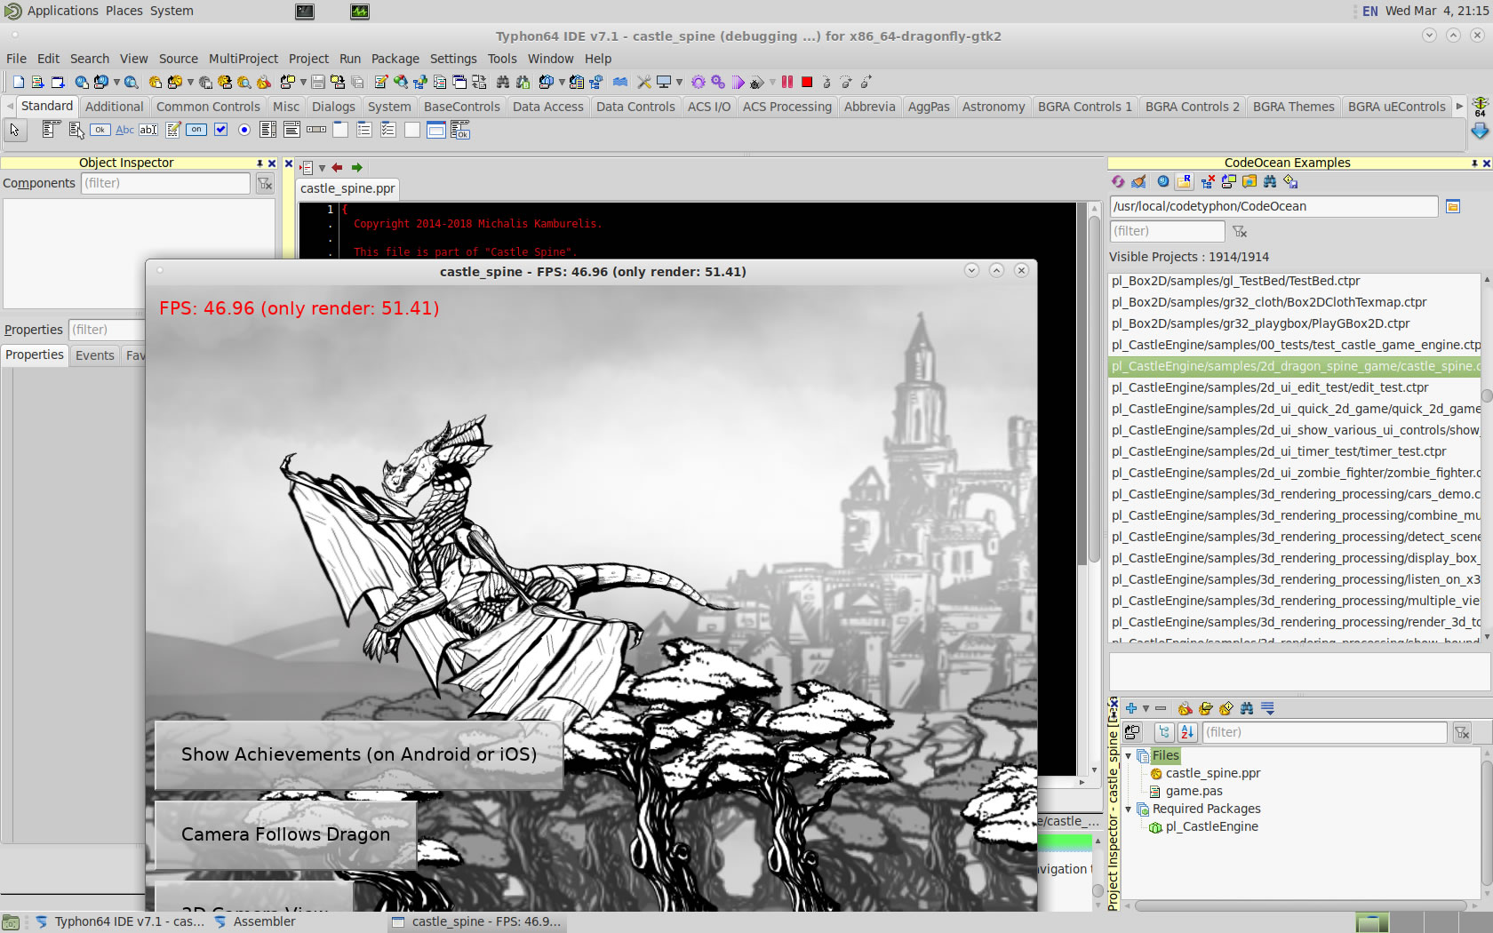1493x933 pixels.
Task: Select the TCheckBox component in the Standard palette
Action: coord(220,130)
